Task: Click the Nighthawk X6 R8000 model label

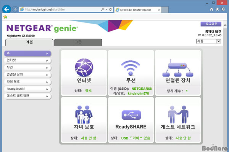Action: pos(21,36)
